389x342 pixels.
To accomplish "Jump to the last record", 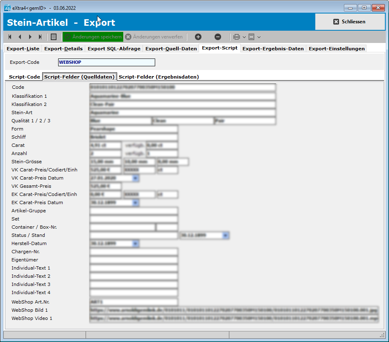I will [40, 37].
